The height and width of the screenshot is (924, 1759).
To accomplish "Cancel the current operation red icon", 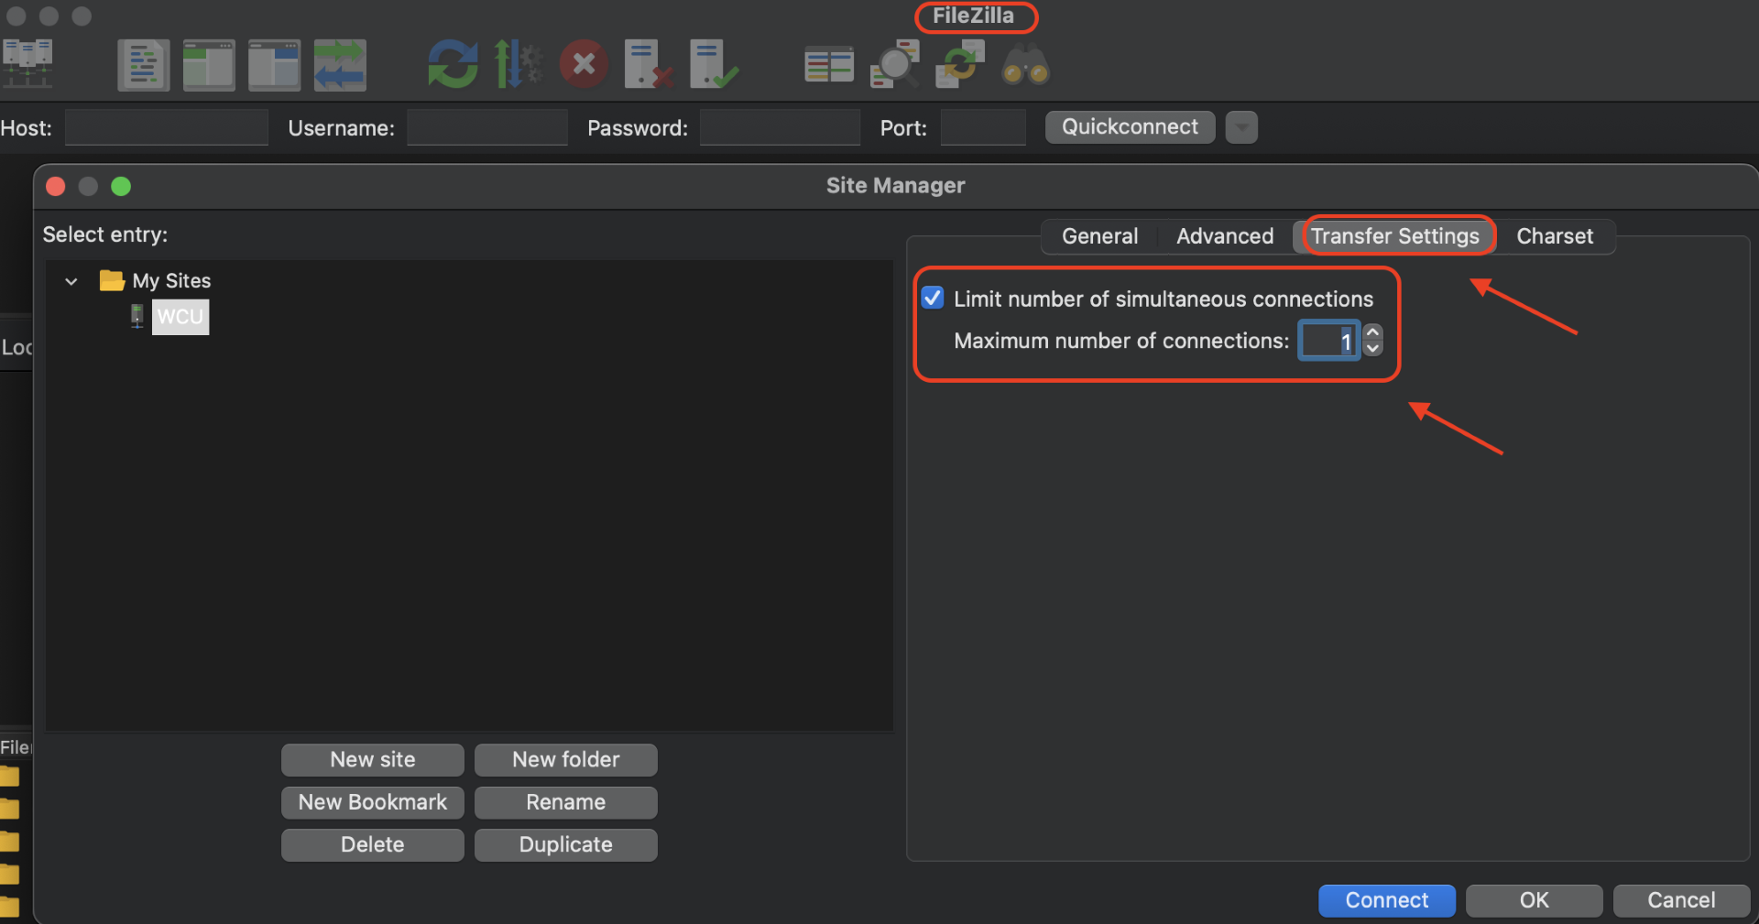I will pos(584,64).
